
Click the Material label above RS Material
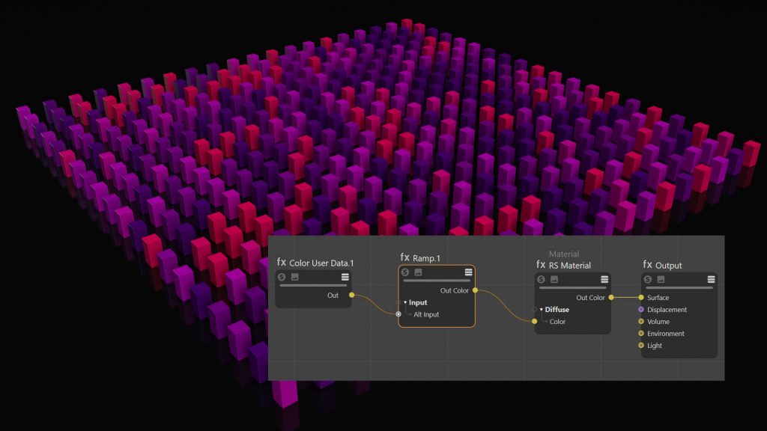[x=564, y=254]
